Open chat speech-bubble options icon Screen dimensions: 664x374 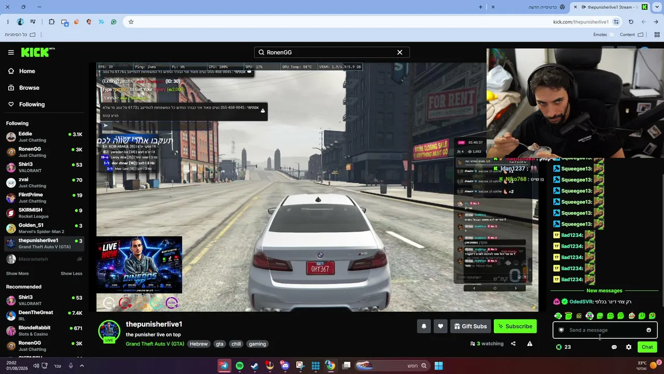[x=614, y=347]
